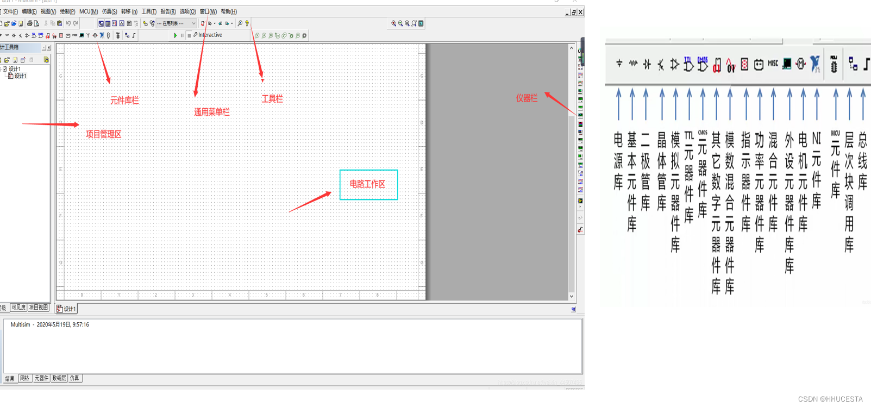Click the Interactive simulation mode button
This screenshot has height=407, width=871.
tap(208, 35)
